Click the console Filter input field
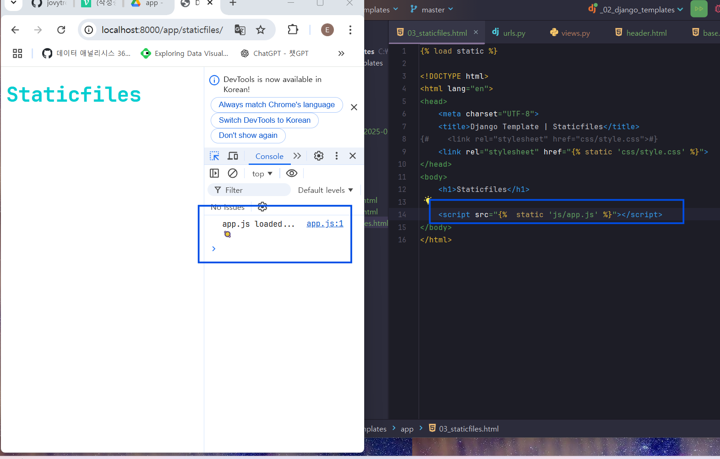The image size is (720, 459). coord(249,190)
